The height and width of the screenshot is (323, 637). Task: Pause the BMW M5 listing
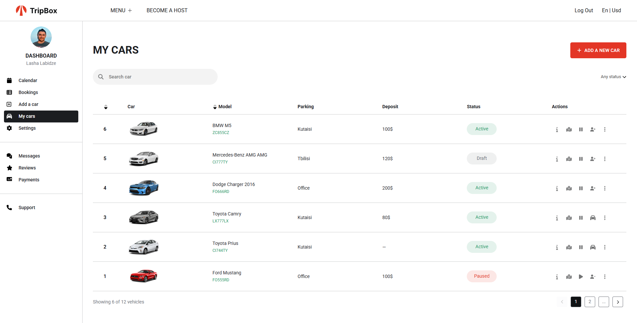click(581, 129)
